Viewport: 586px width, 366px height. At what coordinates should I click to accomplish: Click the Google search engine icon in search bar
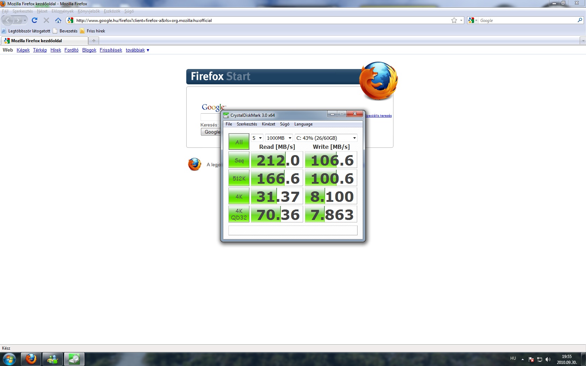pos(471,21)
